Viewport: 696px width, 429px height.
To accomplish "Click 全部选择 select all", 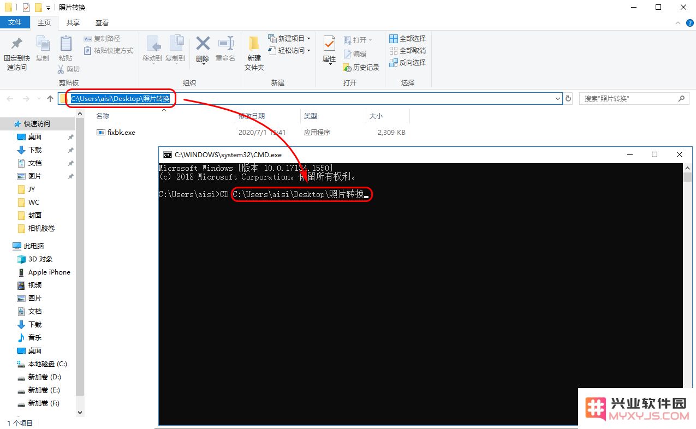I will [x=407, y=39].
